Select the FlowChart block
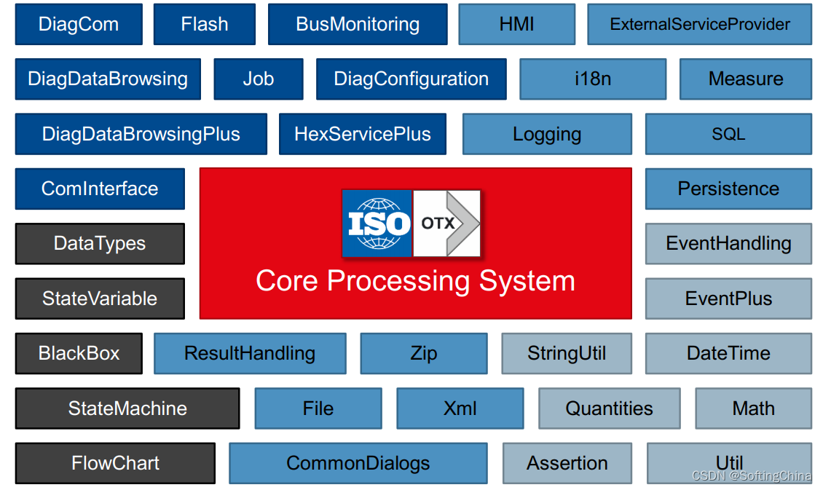This screenshot has width=823, height=490. click(116, 463)
